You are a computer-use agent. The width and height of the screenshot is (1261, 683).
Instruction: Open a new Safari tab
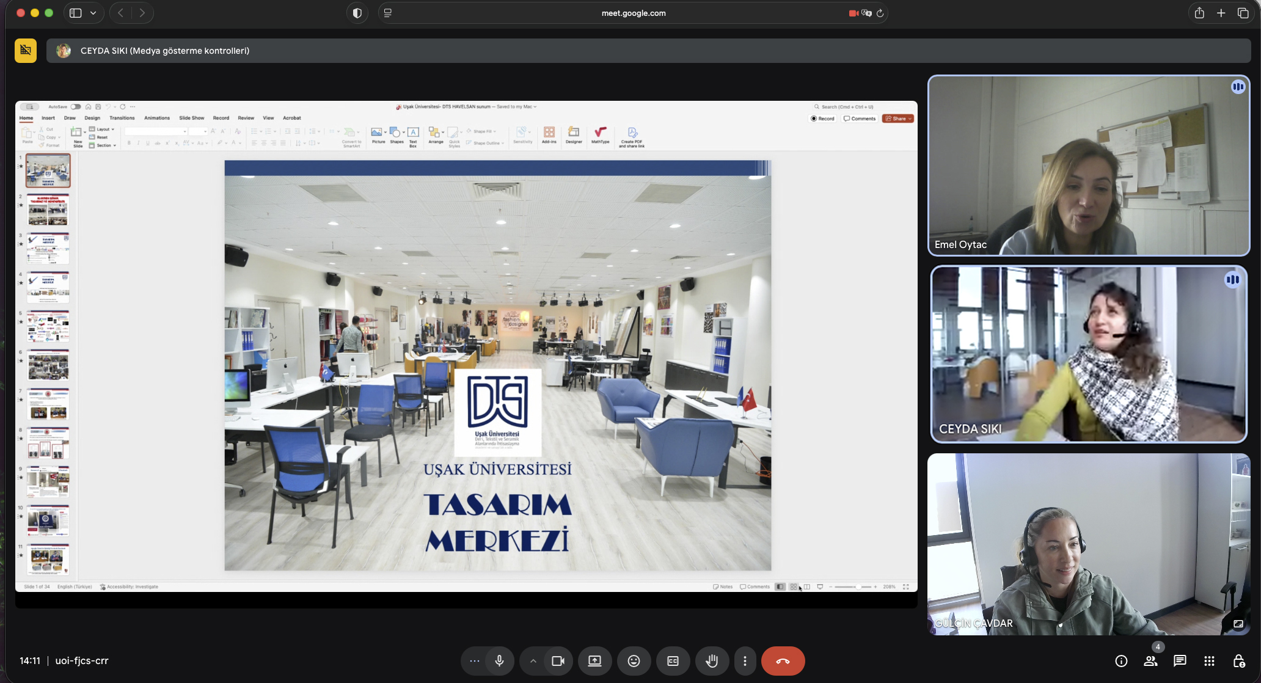pos(1221,13)
